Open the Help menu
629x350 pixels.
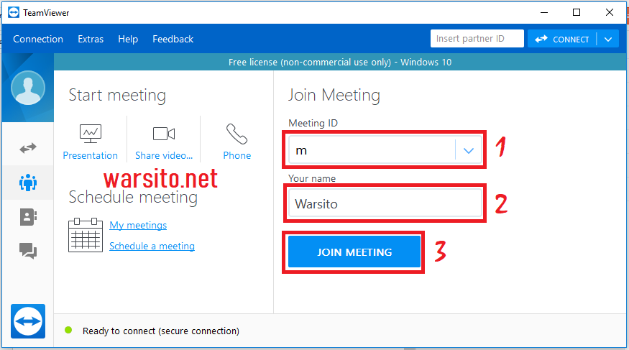click(128, 39)
